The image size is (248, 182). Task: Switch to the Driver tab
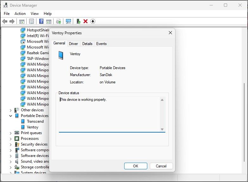pos(73,44)
